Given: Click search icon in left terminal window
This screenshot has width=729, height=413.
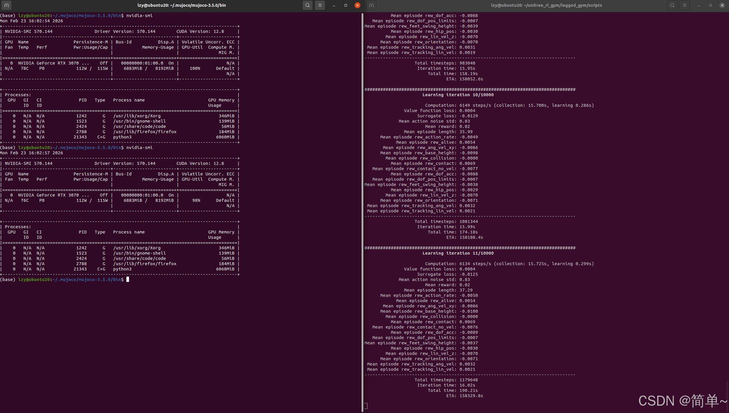Looking at the screenshot, I should pos(307,5).
